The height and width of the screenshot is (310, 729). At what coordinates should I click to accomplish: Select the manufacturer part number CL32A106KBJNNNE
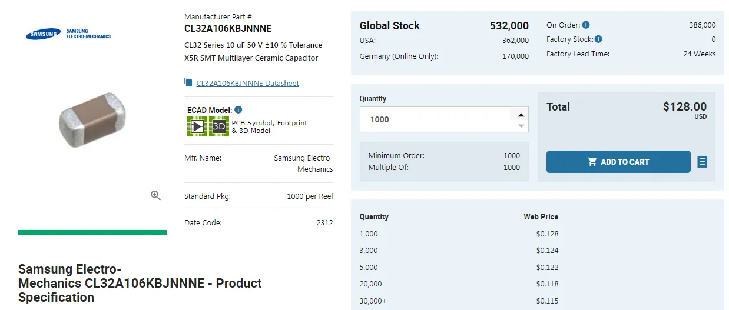click(228, 28)
